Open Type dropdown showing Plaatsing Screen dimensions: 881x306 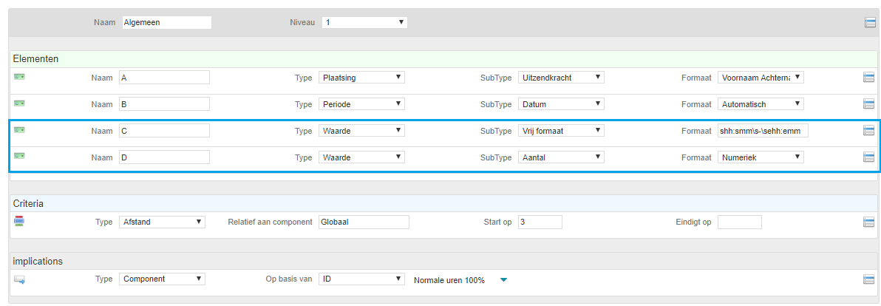(x=361, y=78)
